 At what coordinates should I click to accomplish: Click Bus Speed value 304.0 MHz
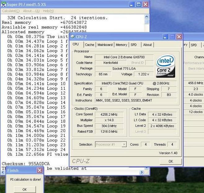tap(109, 126)
